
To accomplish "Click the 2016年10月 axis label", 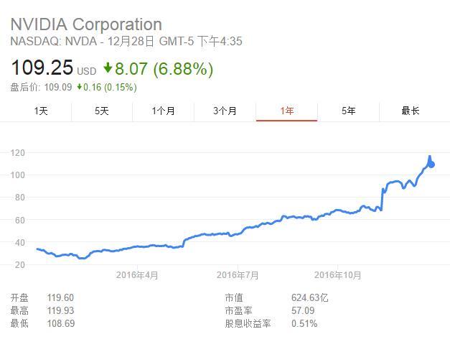I will (x=338, y=274).
